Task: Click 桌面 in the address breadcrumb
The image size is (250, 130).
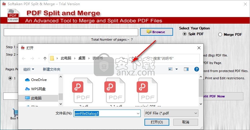Action: 82,58
